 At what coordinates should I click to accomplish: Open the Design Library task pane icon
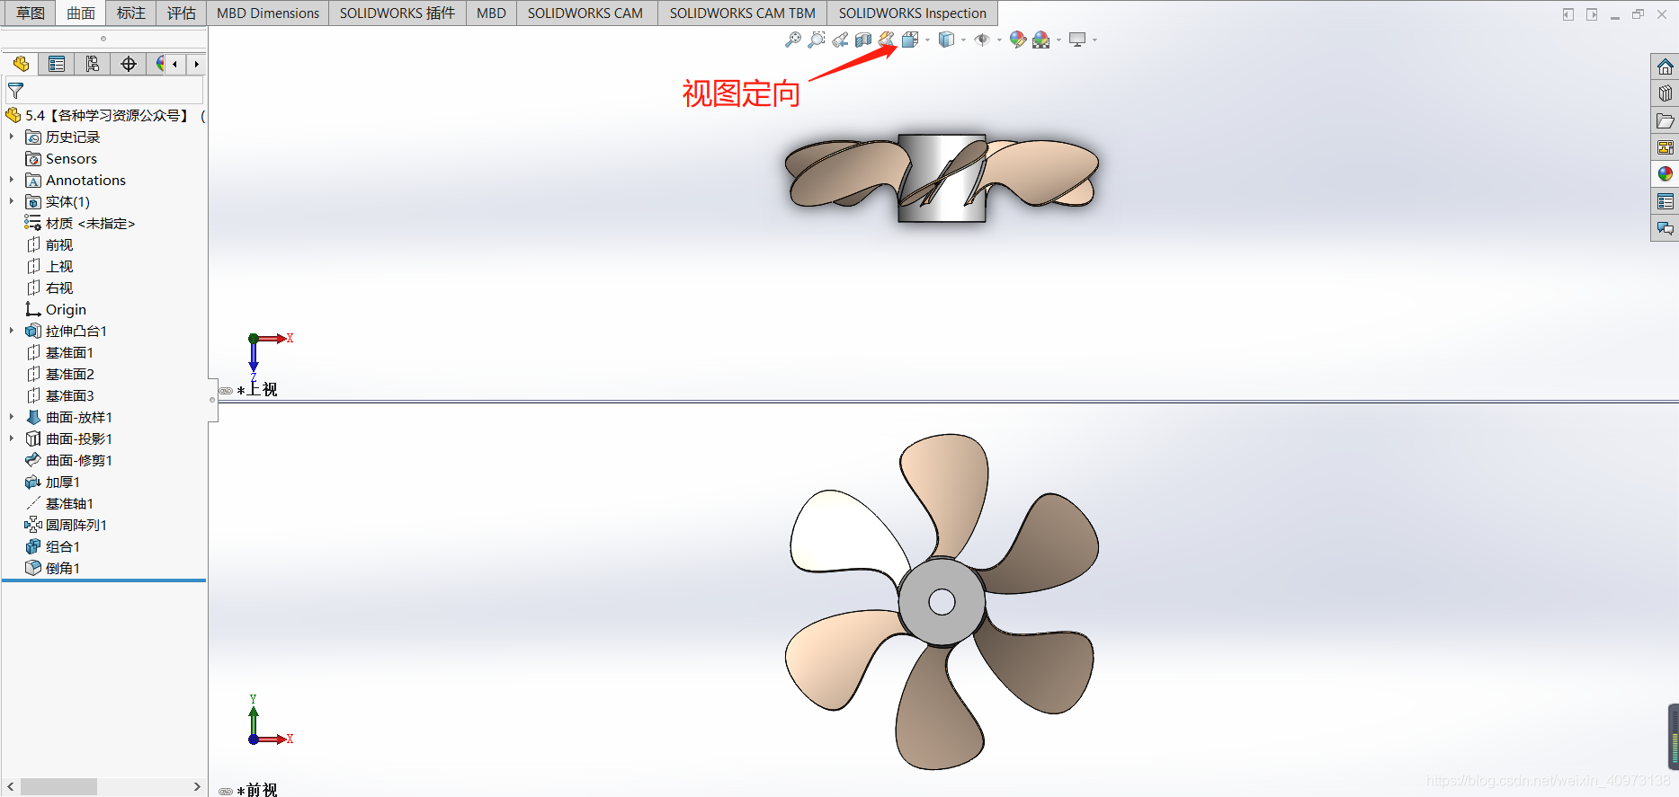click(1666, 93)
